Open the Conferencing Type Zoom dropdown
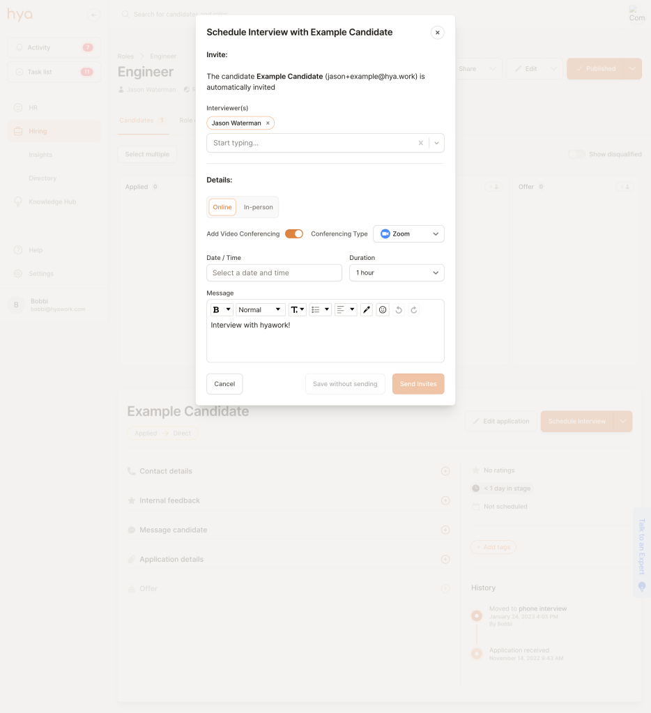This screenshot has height=713, width=651. 408,234
